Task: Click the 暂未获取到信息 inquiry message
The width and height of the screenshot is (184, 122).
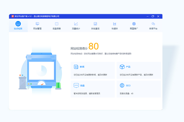Action: point(87,94)
